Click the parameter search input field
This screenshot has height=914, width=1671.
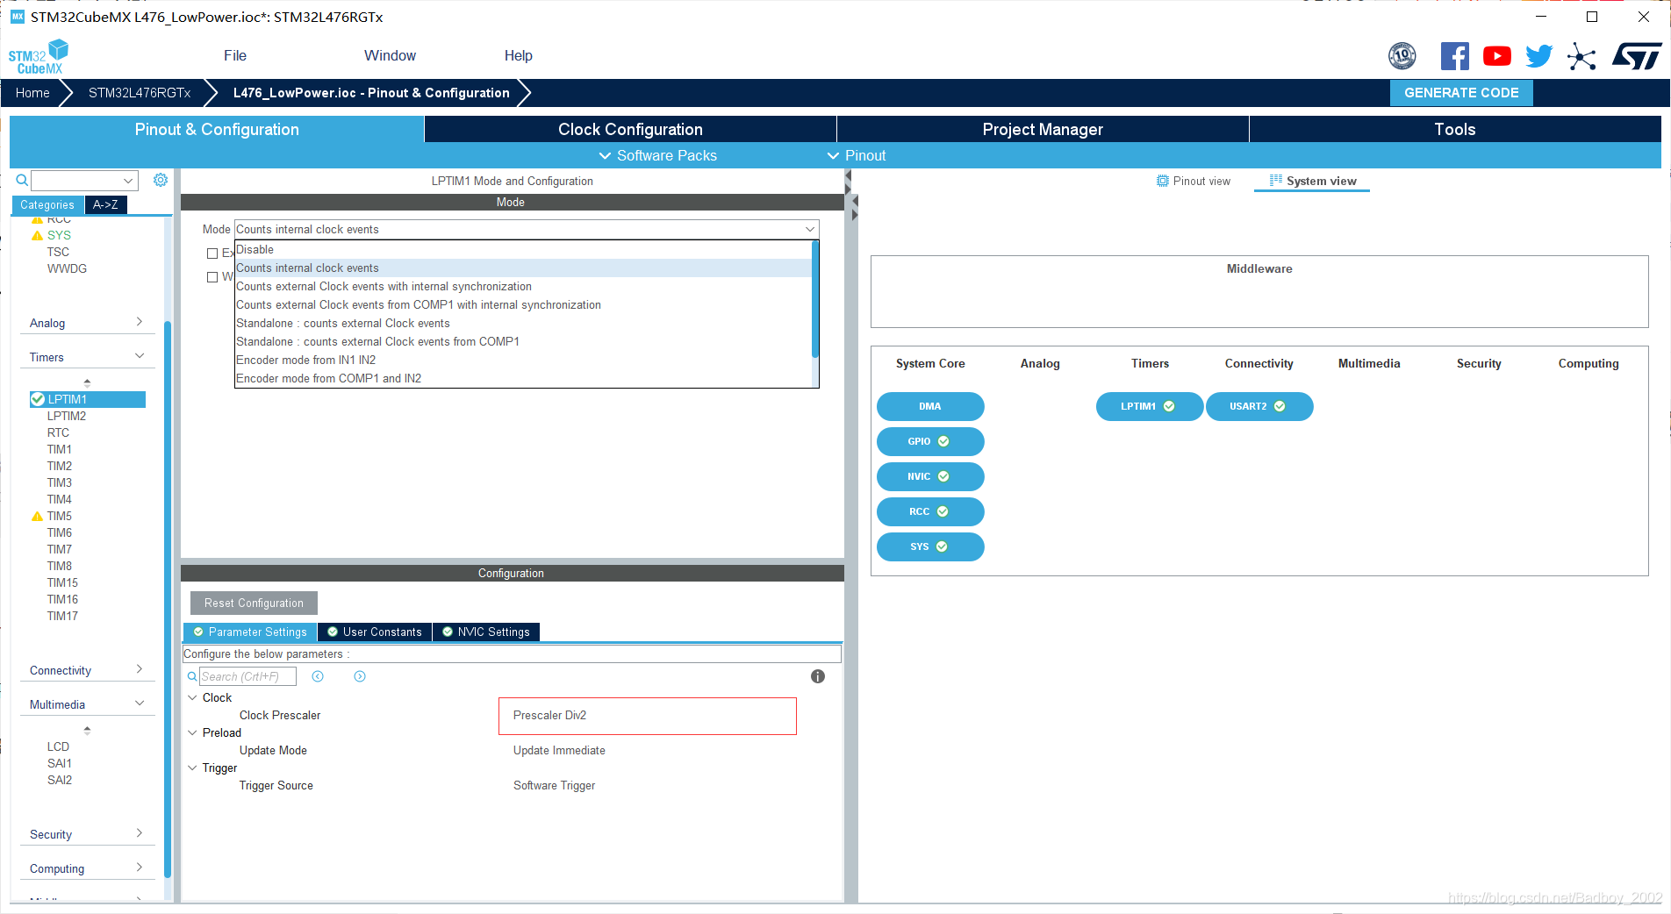247,676
